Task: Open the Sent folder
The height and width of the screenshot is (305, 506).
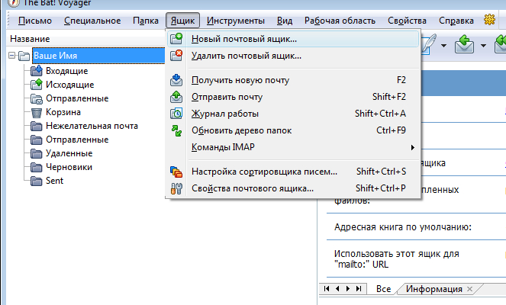Action: click(x=54, y=181)
